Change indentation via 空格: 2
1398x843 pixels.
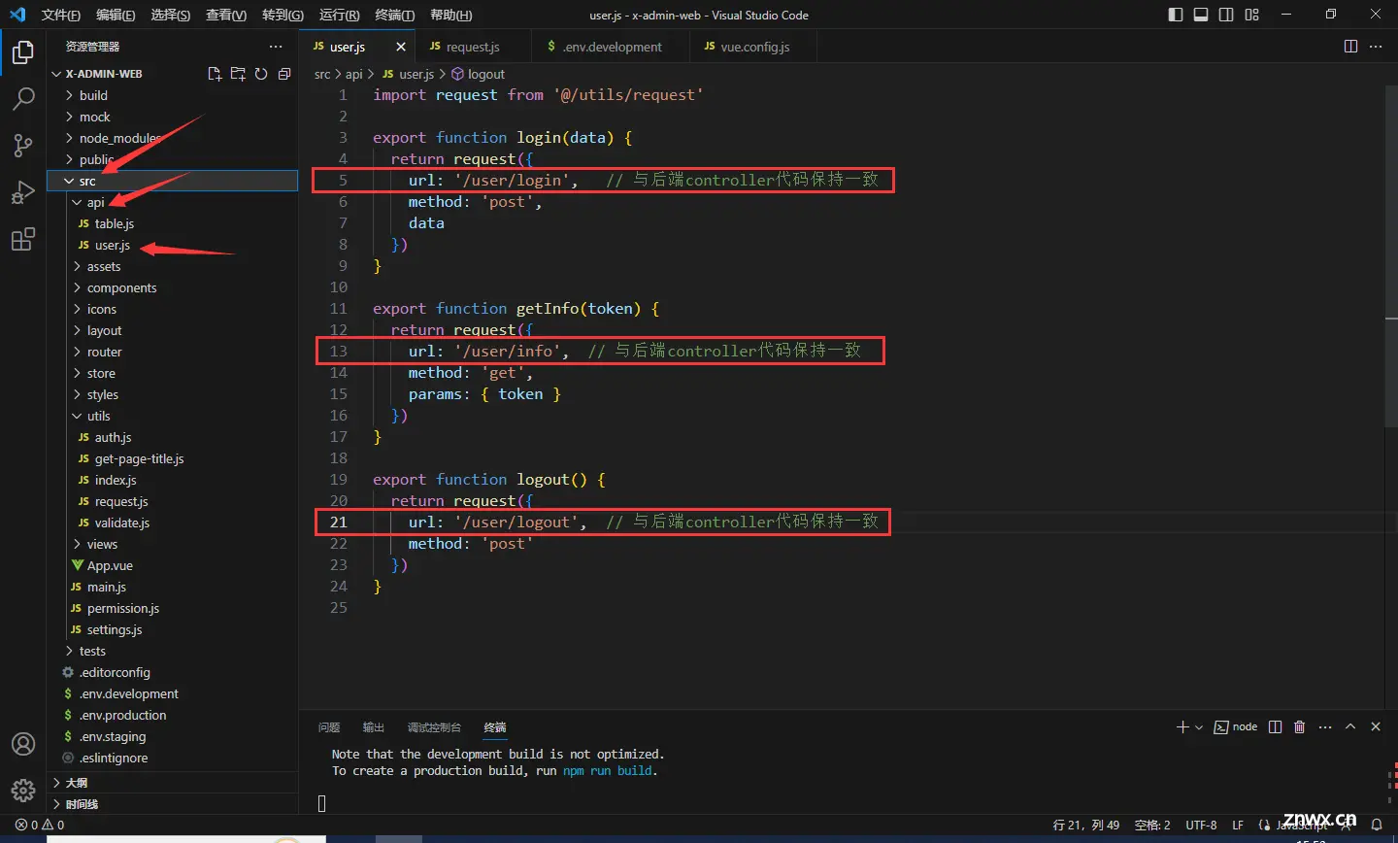click(1152, 825)
